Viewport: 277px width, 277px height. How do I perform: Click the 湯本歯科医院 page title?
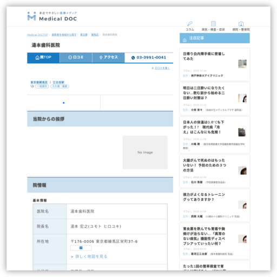46,45
